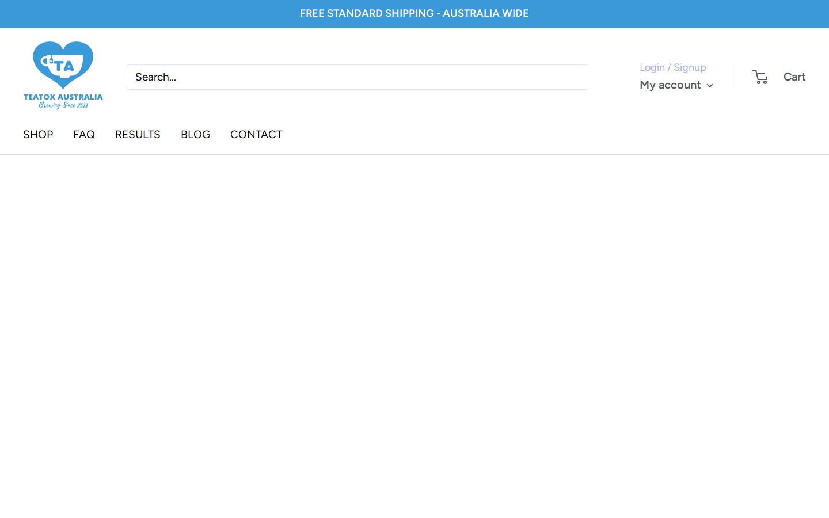829x518 pixels.
Task: Click the Login / Signup link
Action: tap(672, 67)
